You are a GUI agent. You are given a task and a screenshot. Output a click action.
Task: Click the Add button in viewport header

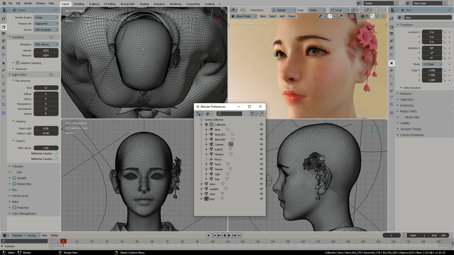(x=282, y=16)
